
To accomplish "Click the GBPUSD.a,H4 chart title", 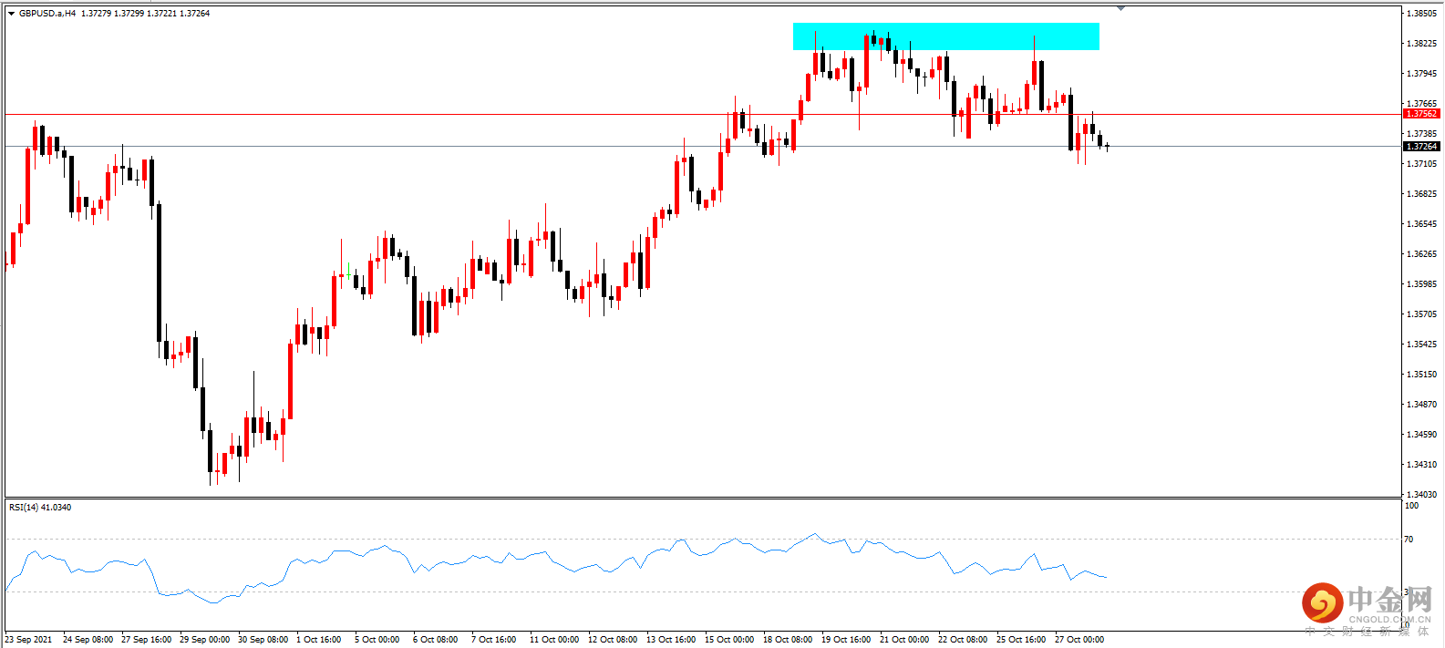I will coord(47,14).
